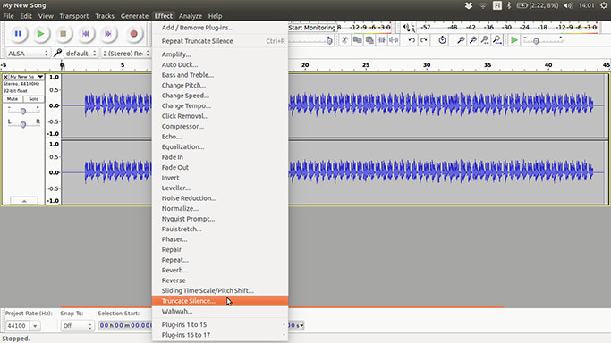Adjust the track gain slider
The image size is (611, 343).
click(23, 112)
